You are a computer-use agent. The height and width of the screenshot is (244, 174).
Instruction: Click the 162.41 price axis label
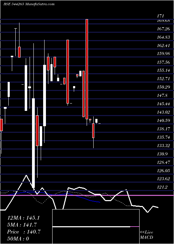163,46
